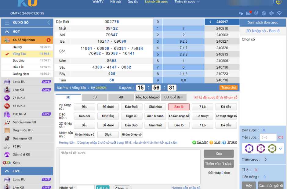Click Thêm vào D.sách button

click(x=219, y=164)
